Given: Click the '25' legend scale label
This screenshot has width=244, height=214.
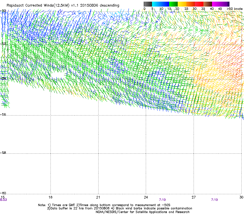Looking at the screenshot, I should (186, 9).
